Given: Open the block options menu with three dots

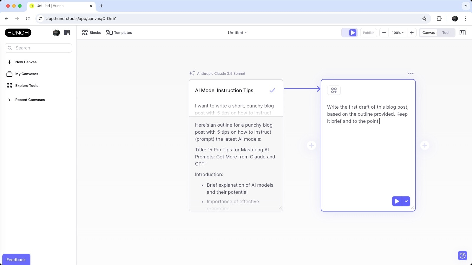Looking at the screenshot, I should pos(410,73).
